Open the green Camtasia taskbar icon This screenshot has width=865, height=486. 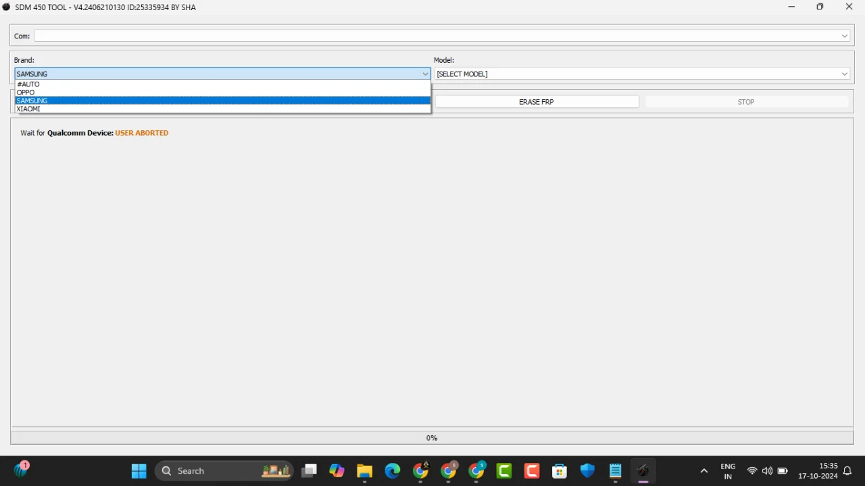[x=504, y=470]
